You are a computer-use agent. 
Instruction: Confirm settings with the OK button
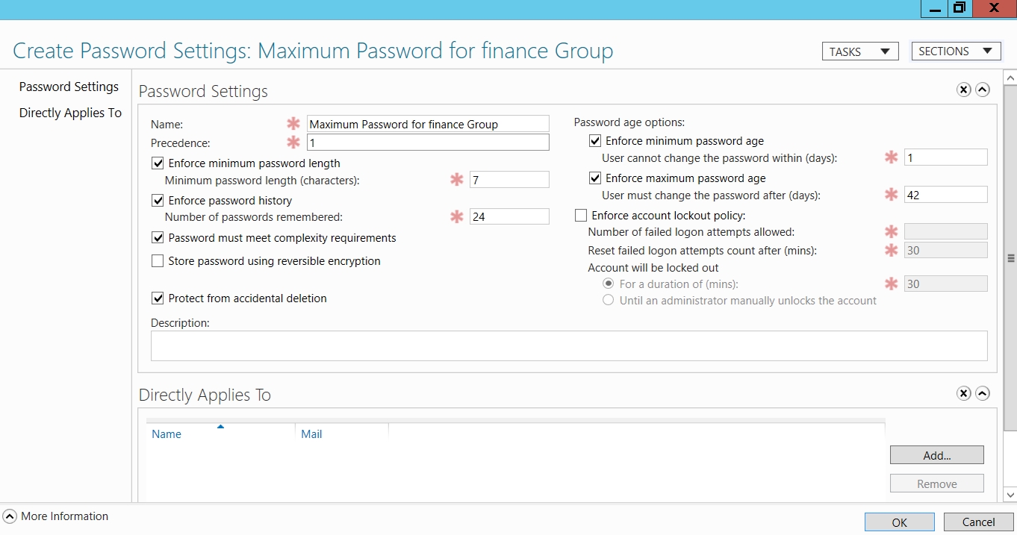(x=899, y=522)
